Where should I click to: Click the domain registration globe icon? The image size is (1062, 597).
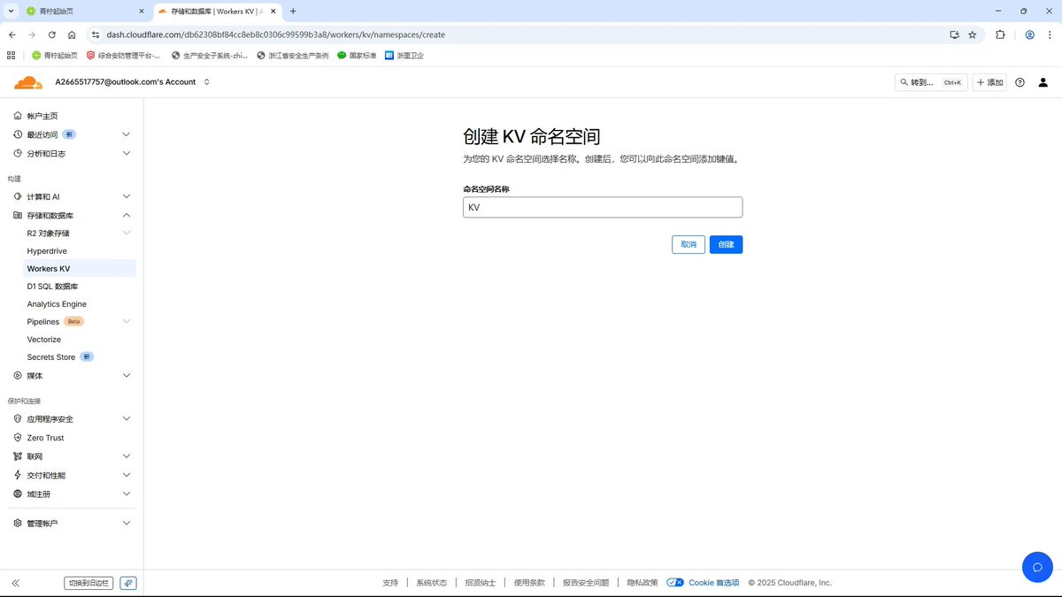[18, 494]
